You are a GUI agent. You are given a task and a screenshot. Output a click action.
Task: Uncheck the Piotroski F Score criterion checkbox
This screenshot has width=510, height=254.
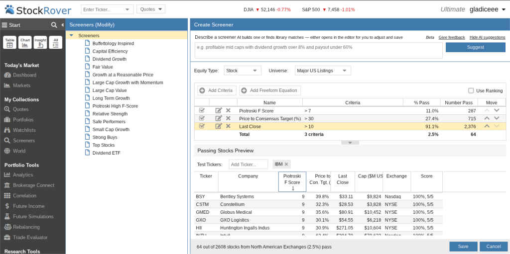202,111
